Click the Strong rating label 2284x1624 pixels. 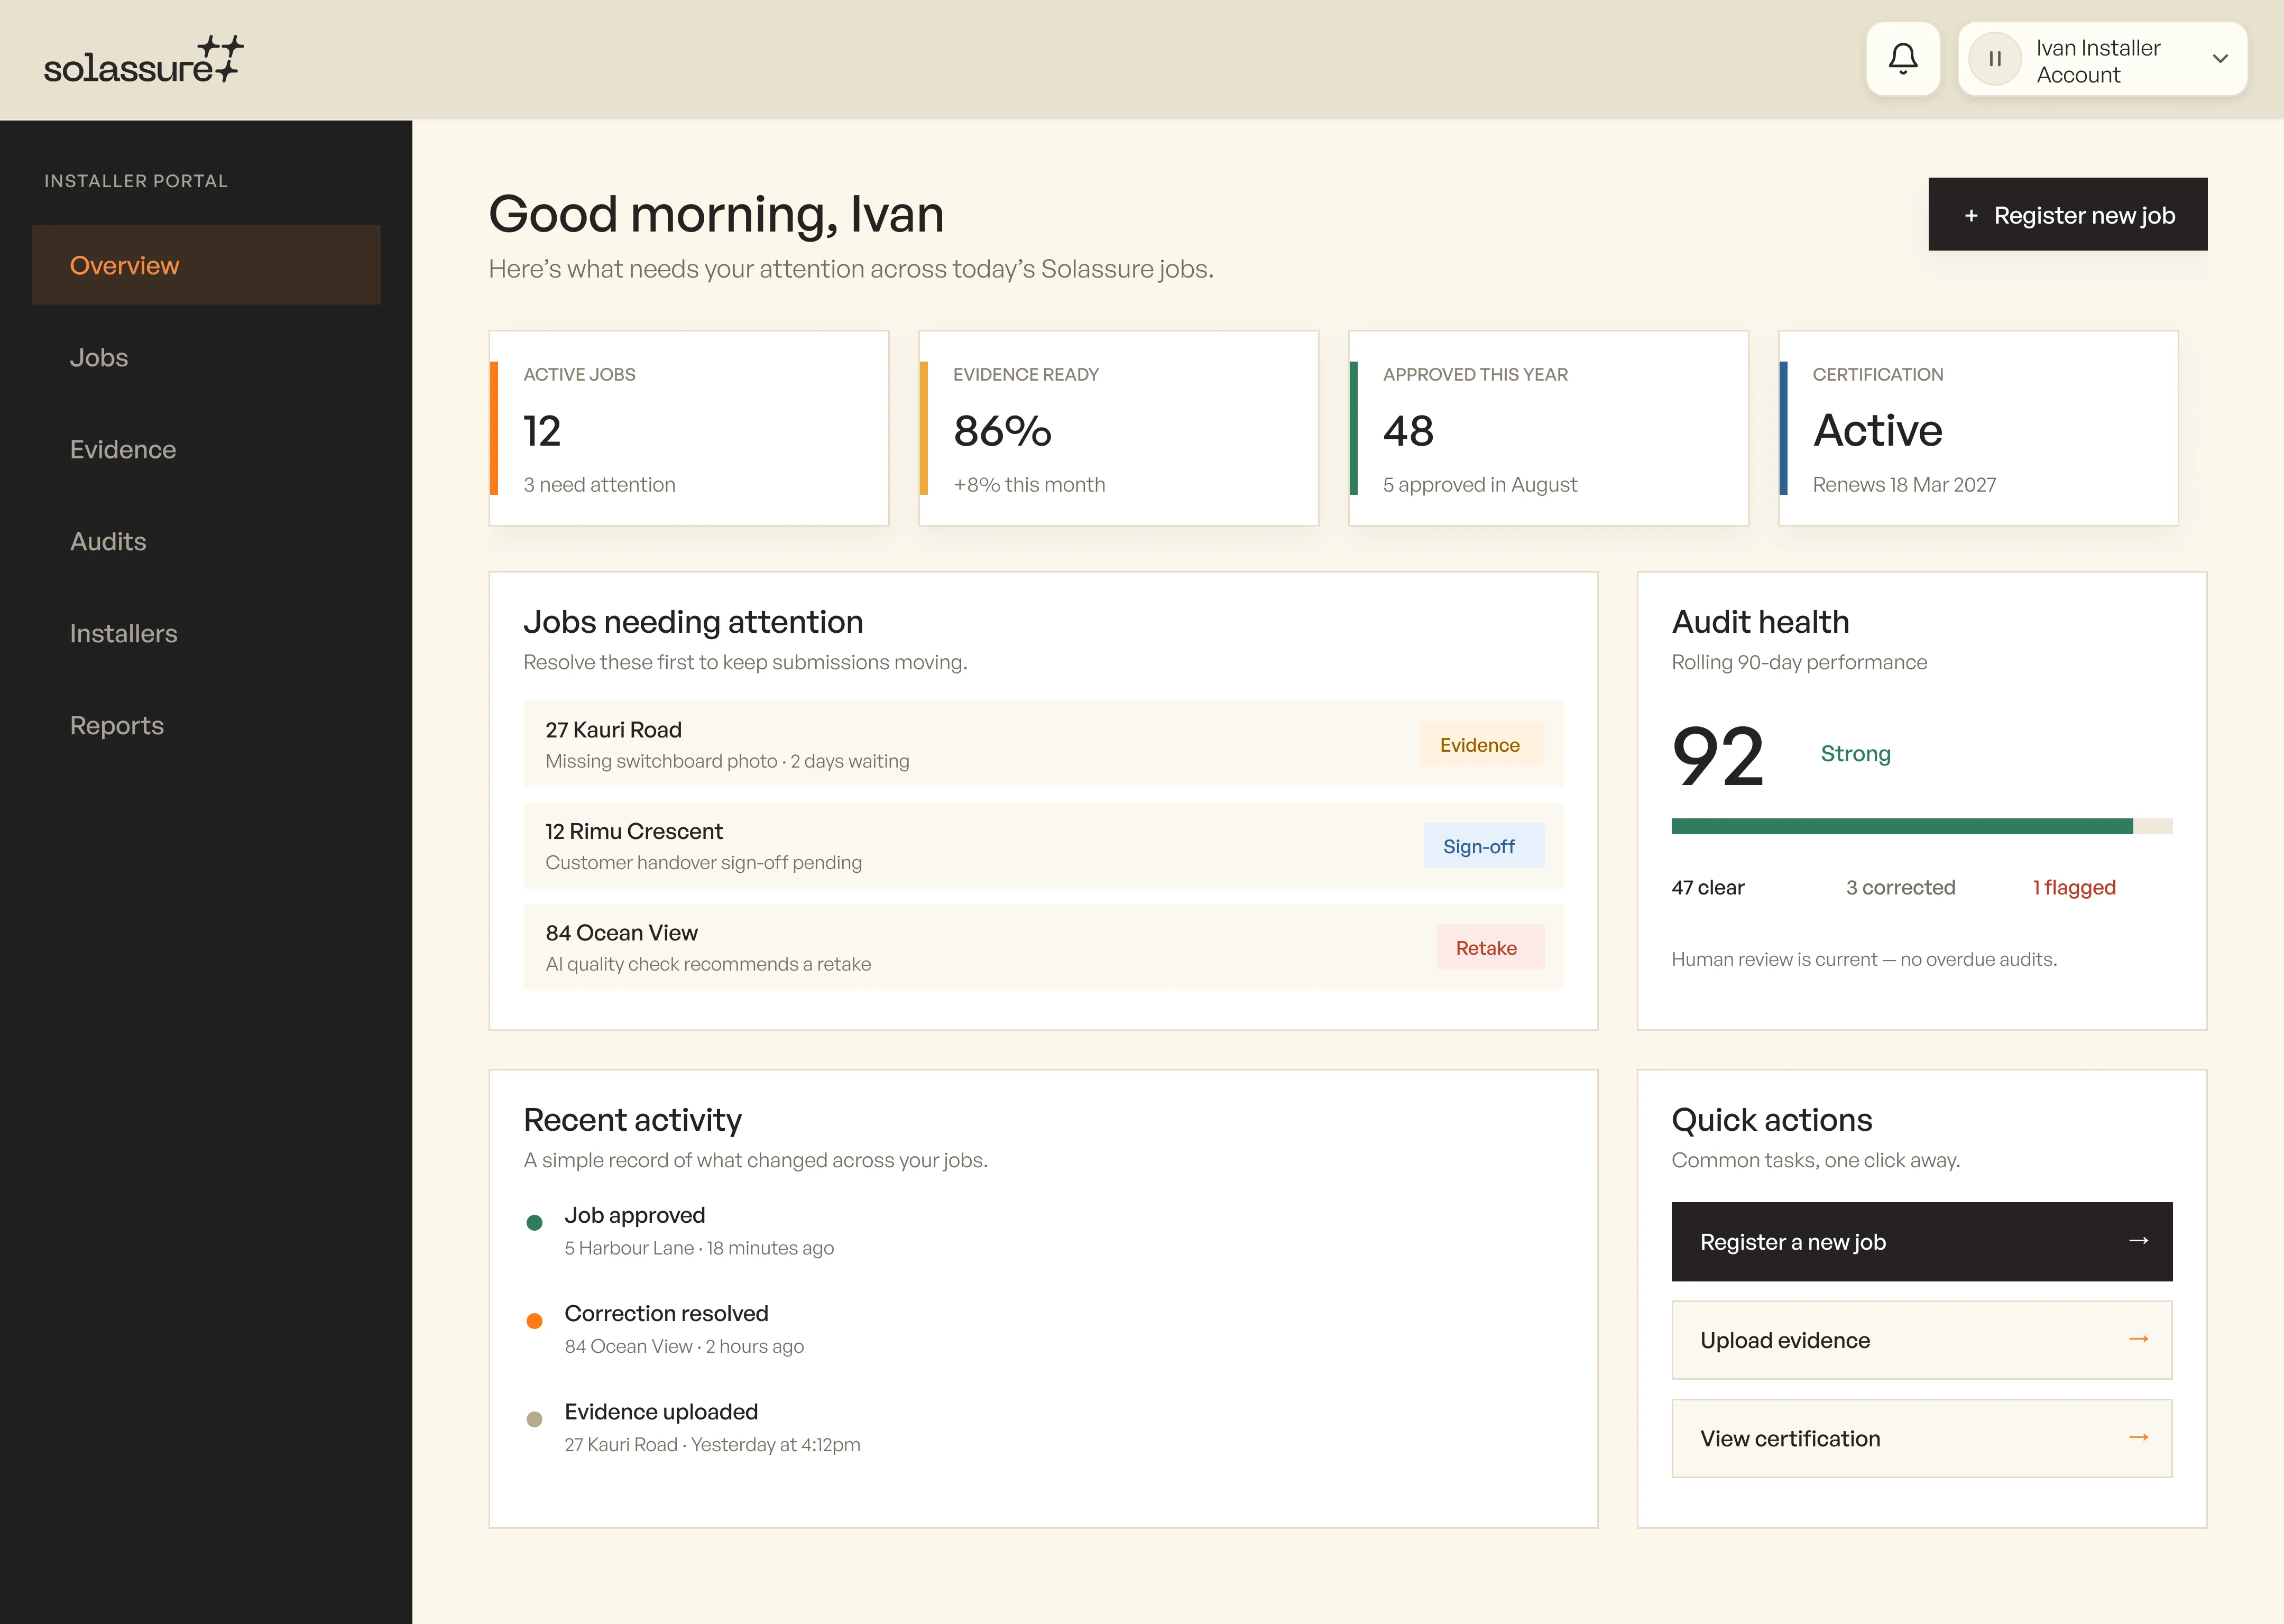[1855, 754]
